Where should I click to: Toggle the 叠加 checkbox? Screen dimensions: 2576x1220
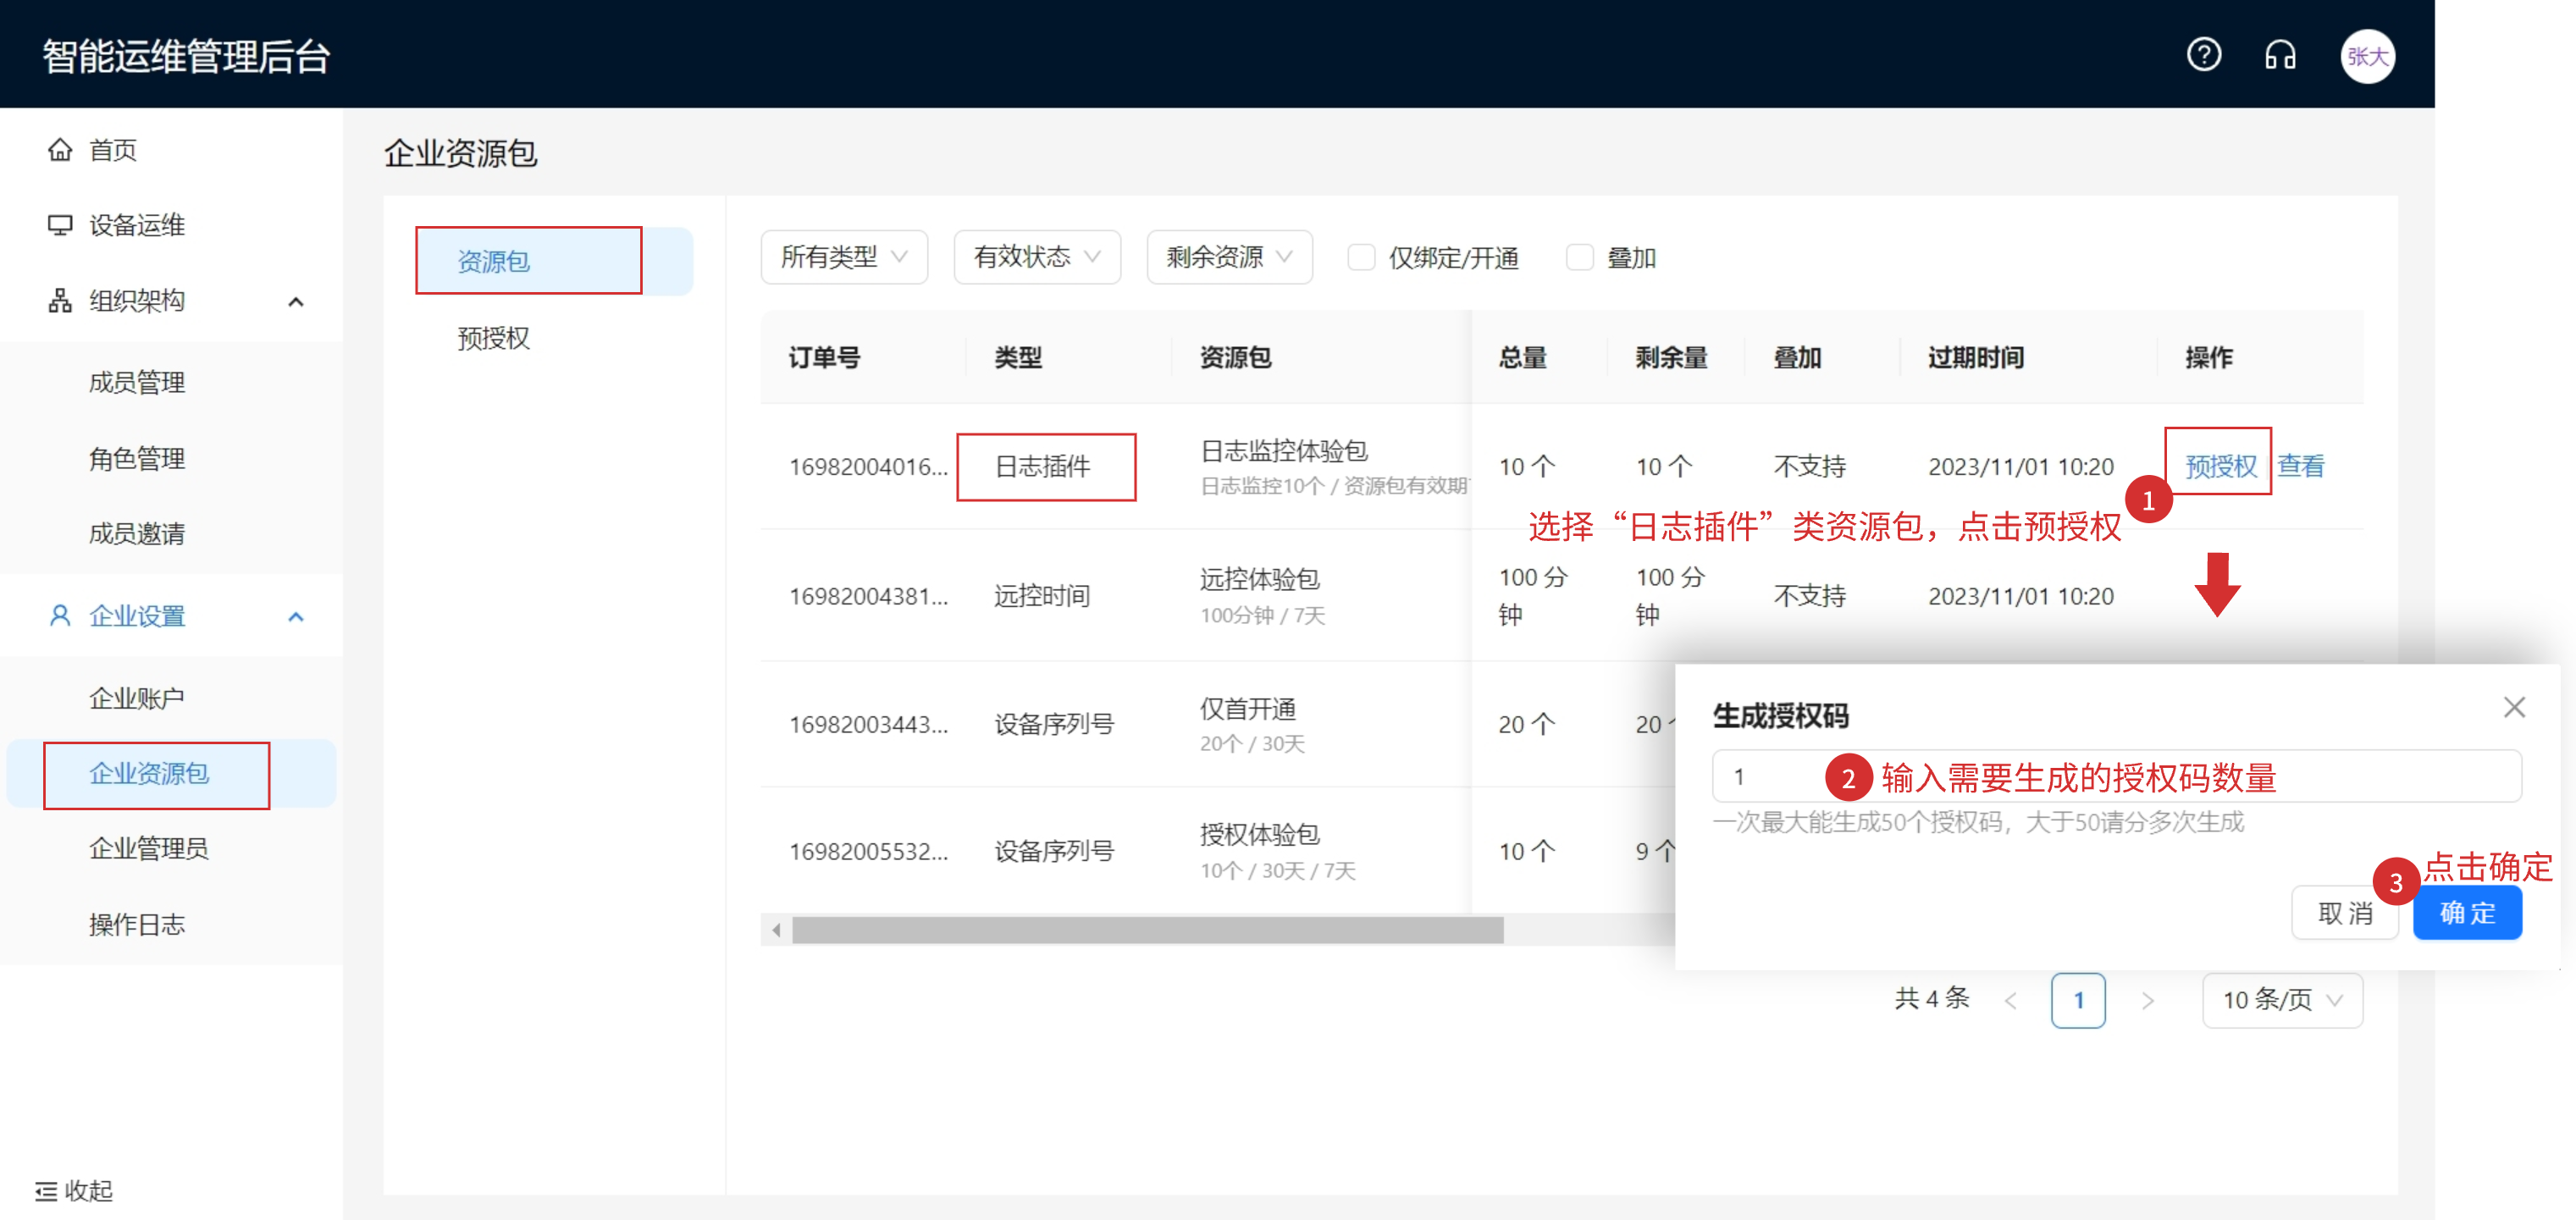click(x=1579, y=257)
